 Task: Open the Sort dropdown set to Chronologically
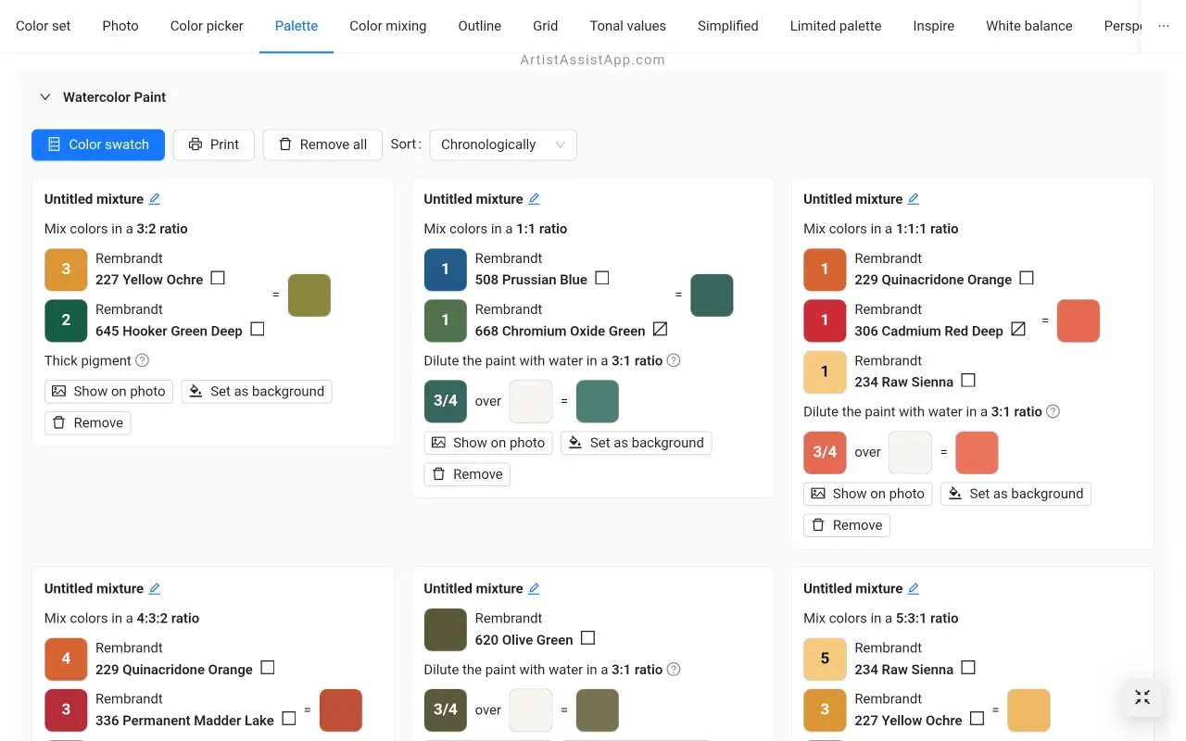tap(502, 144)
